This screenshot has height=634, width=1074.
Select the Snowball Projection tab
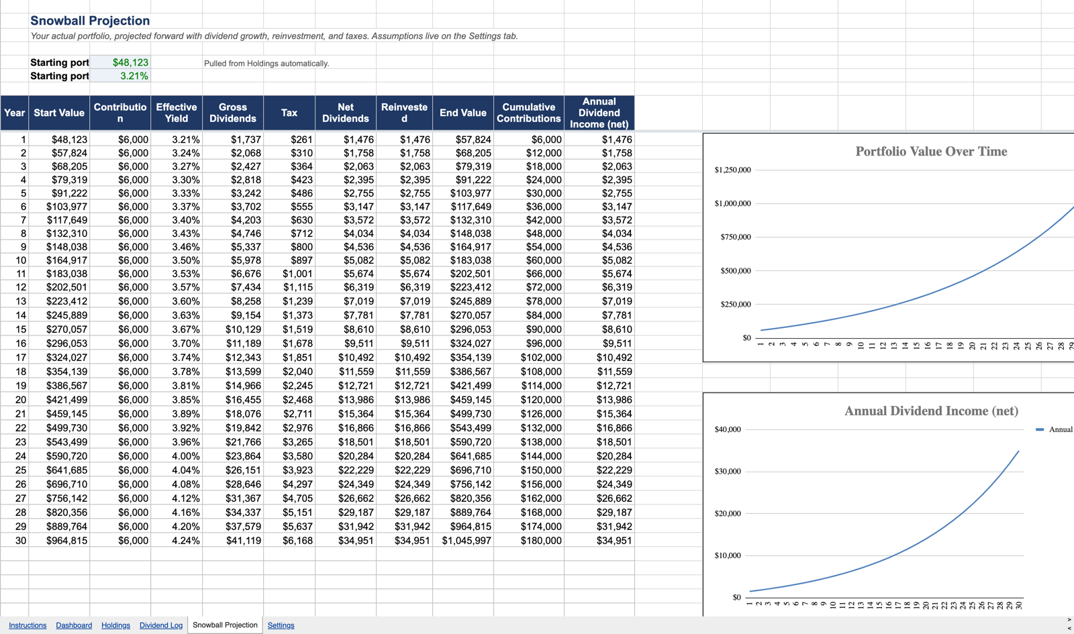(225, 625)
